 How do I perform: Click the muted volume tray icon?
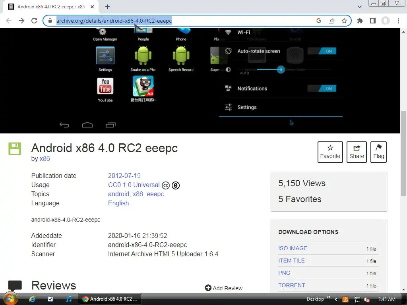tap(367, 299)
